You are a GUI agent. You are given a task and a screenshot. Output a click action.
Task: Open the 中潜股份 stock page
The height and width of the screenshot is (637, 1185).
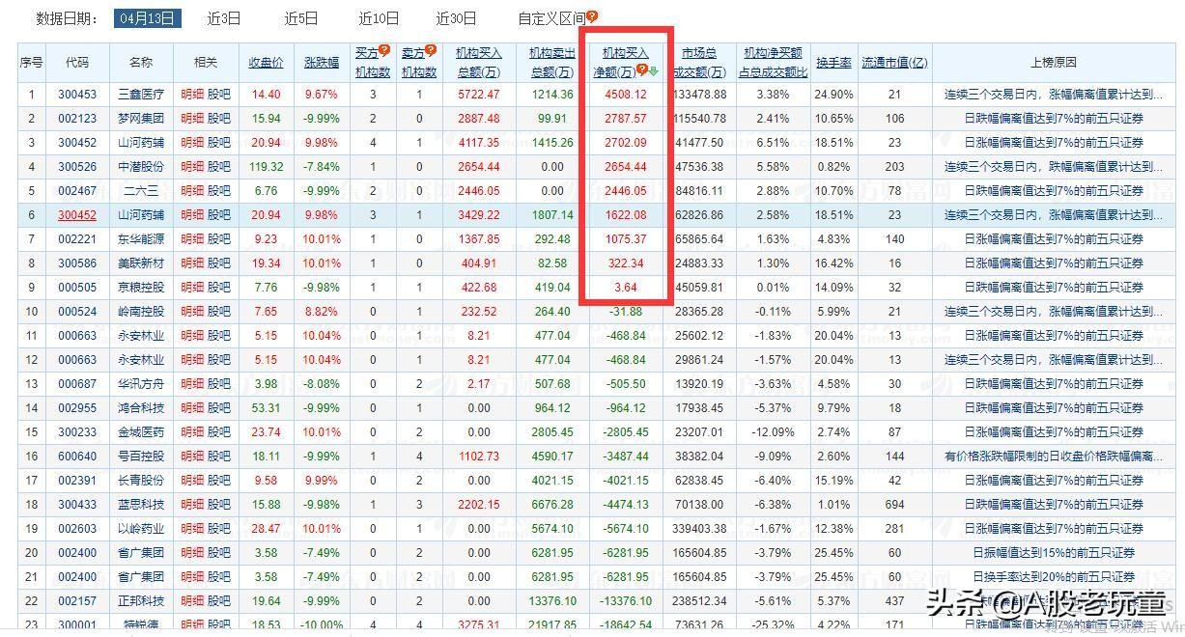141,167
